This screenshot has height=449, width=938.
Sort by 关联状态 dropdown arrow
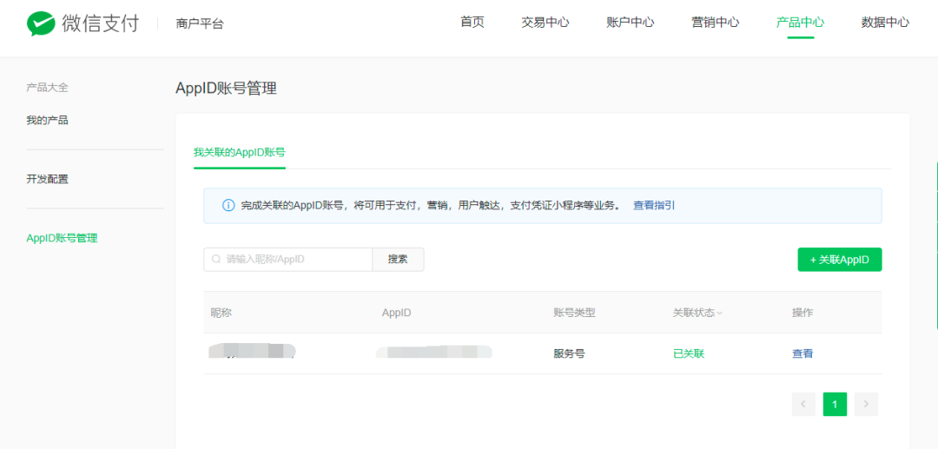[720, 314]
